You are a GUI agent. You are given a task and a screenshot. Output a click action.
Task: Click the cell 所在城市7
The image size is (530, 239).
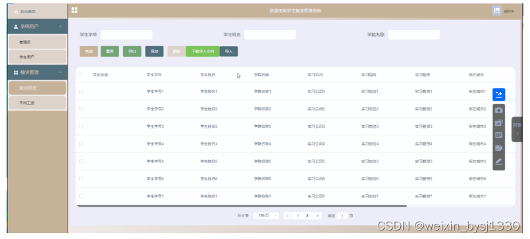point(477,196)
